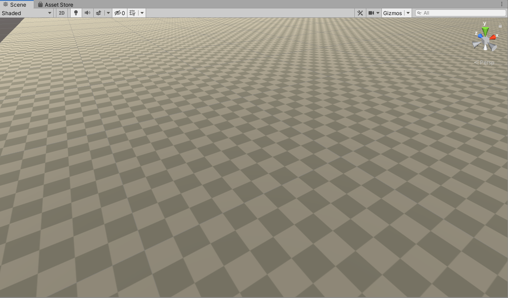
Task: Open the Asset Store tab
Action: 56,4
